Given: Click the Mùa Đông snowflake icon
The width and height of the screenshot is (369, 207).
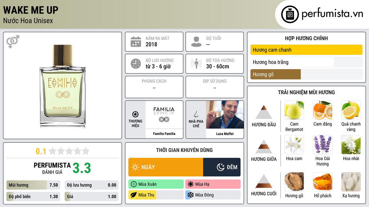Looking at the screenshot, I should 190,195.
